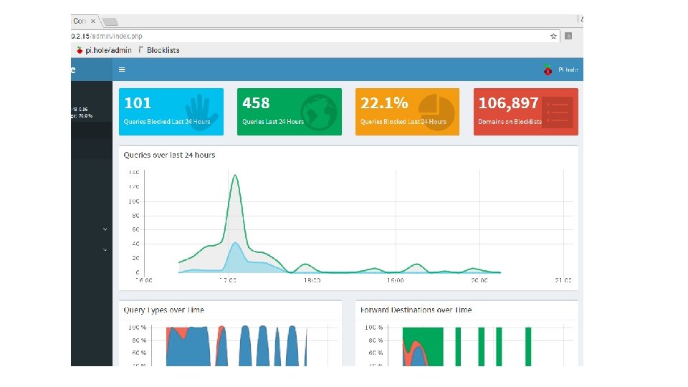Open the Blocklists bookmark
688x387 pixels.
click(x=159, y=50)
